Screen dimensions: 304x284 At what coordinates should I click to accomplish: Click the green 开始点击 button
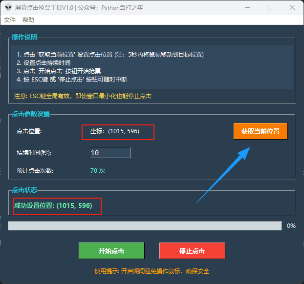point(111,250)
